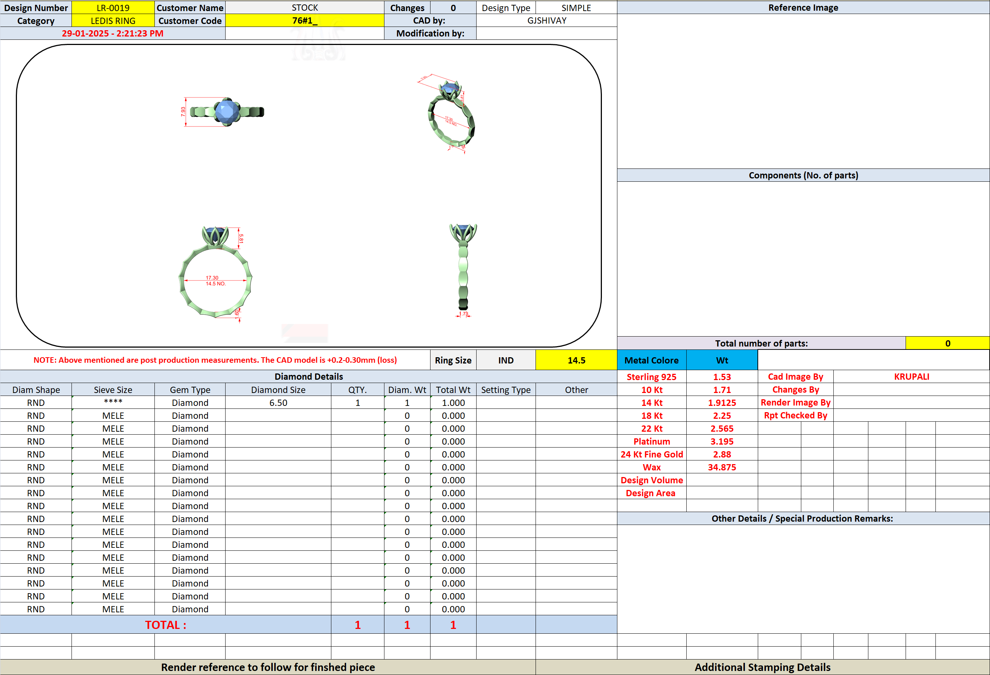Click the CAD by value GJSHIVAY
The width and height of the screenshot is (990, 675).
click(547, 20)
